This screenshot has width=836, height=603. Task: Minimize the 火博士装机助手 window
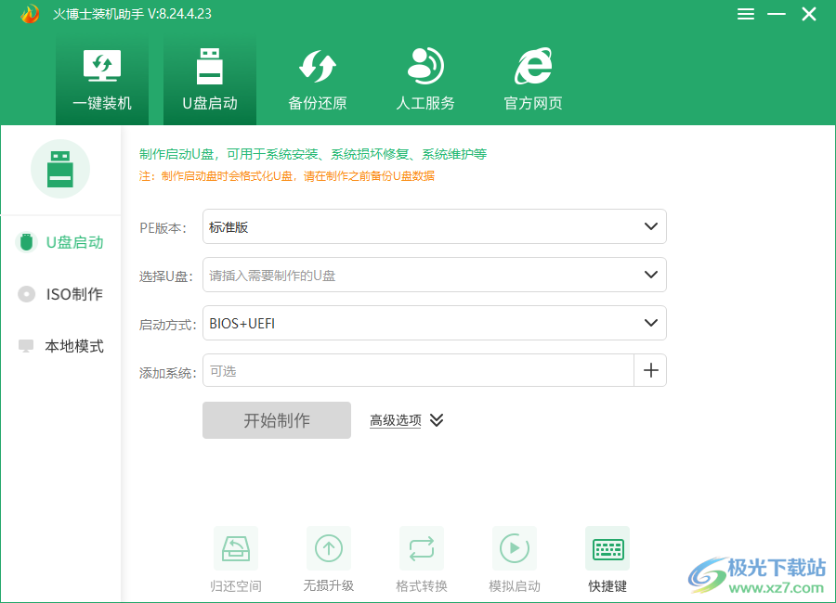coord(777,14)
